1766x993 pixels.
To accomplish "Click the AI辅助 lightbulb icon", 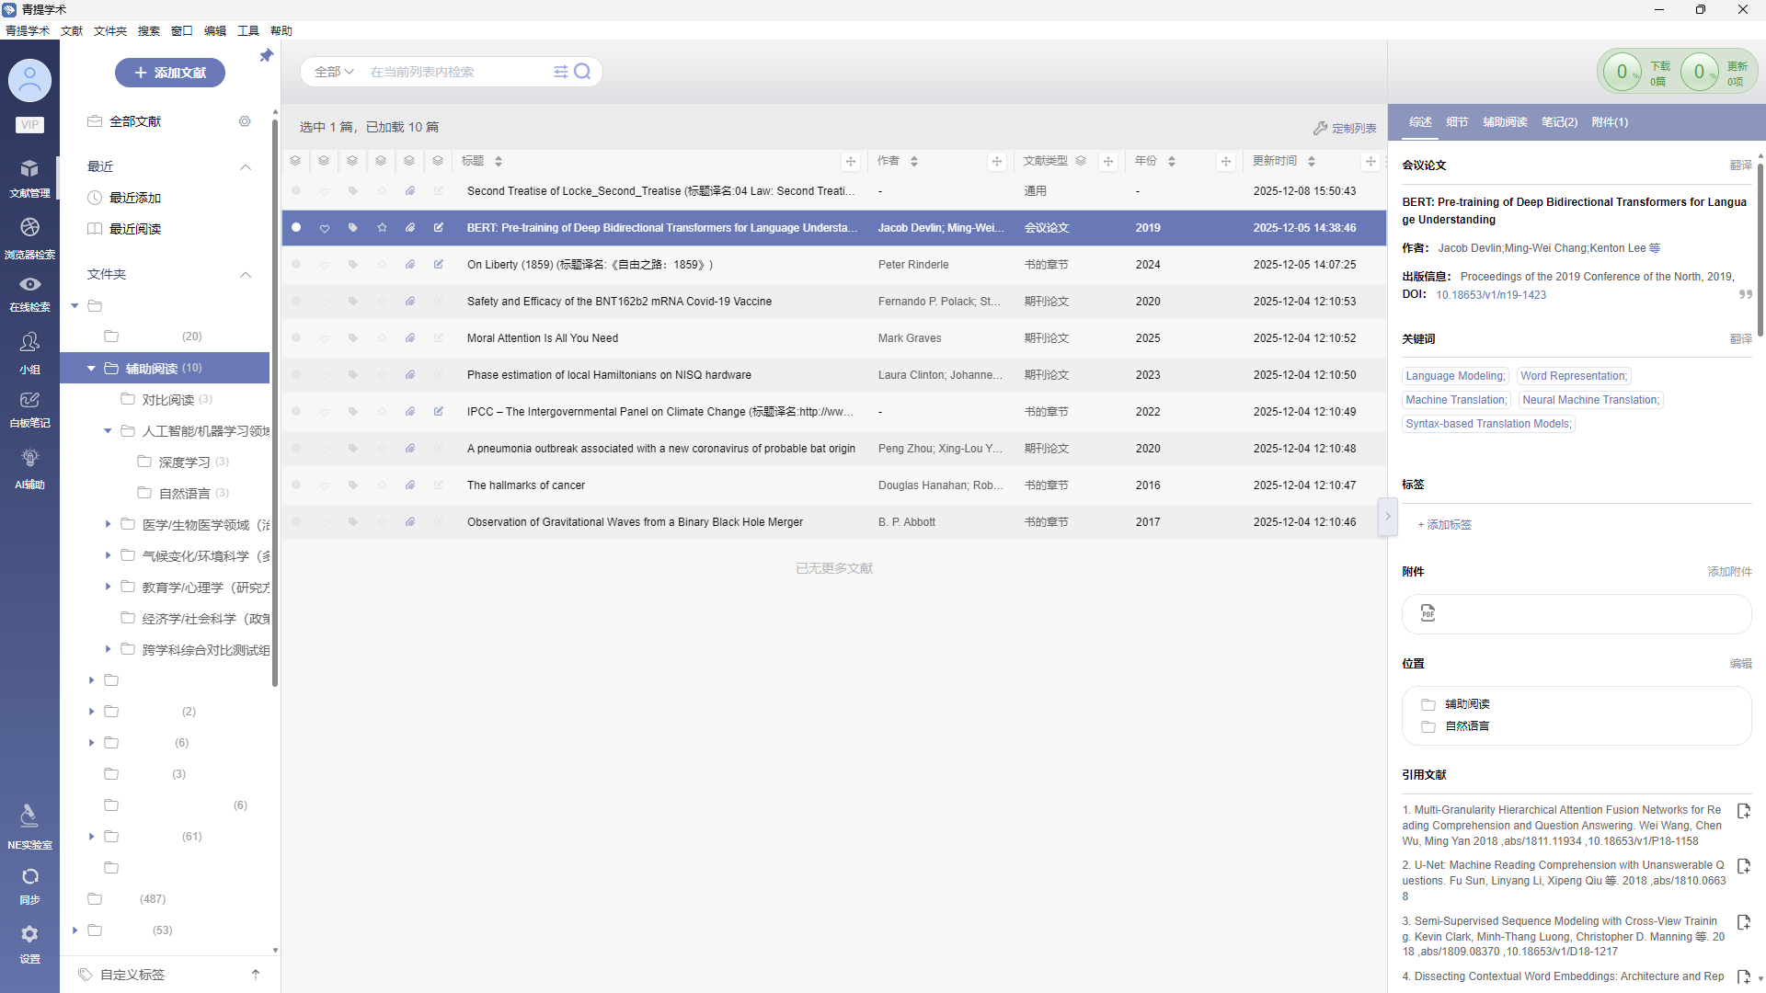I will [29, 458].
